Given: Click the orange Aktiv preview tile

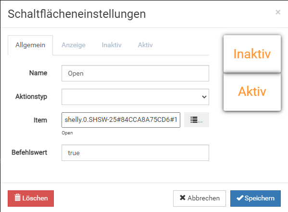Looking at the screenshot, I should 252,92.
